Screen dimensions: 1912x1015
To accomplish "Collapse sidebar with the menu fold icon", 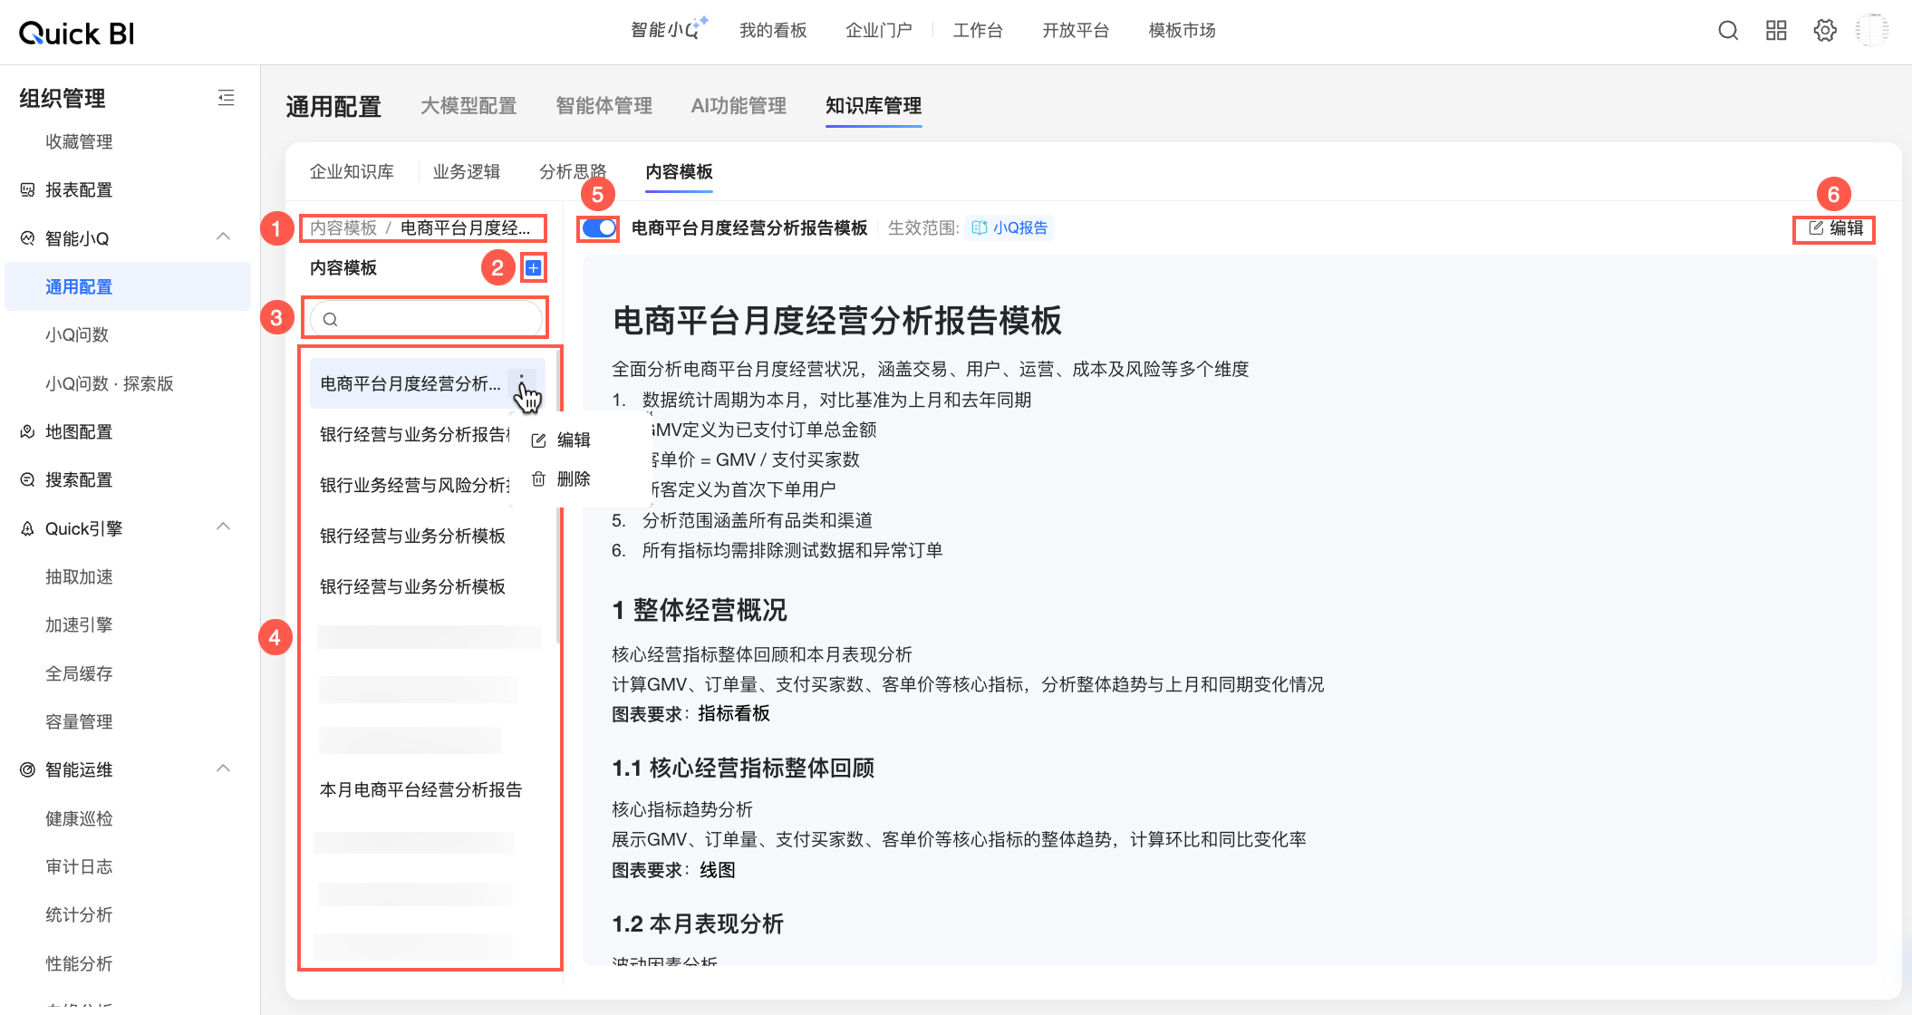I will tap(227, 98).
